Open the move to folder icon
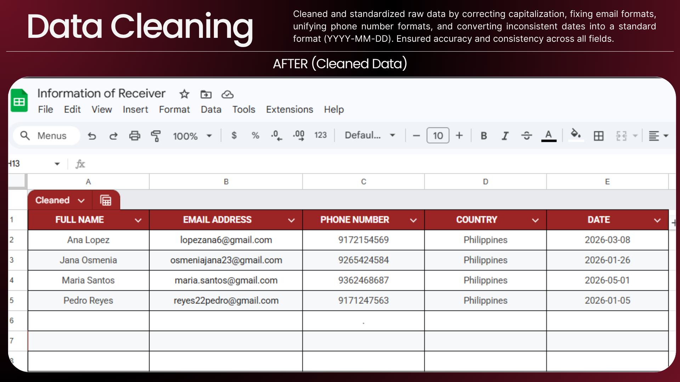Image resolution: width=680 pixels, height=382 pixels. [x=206, y=94]
